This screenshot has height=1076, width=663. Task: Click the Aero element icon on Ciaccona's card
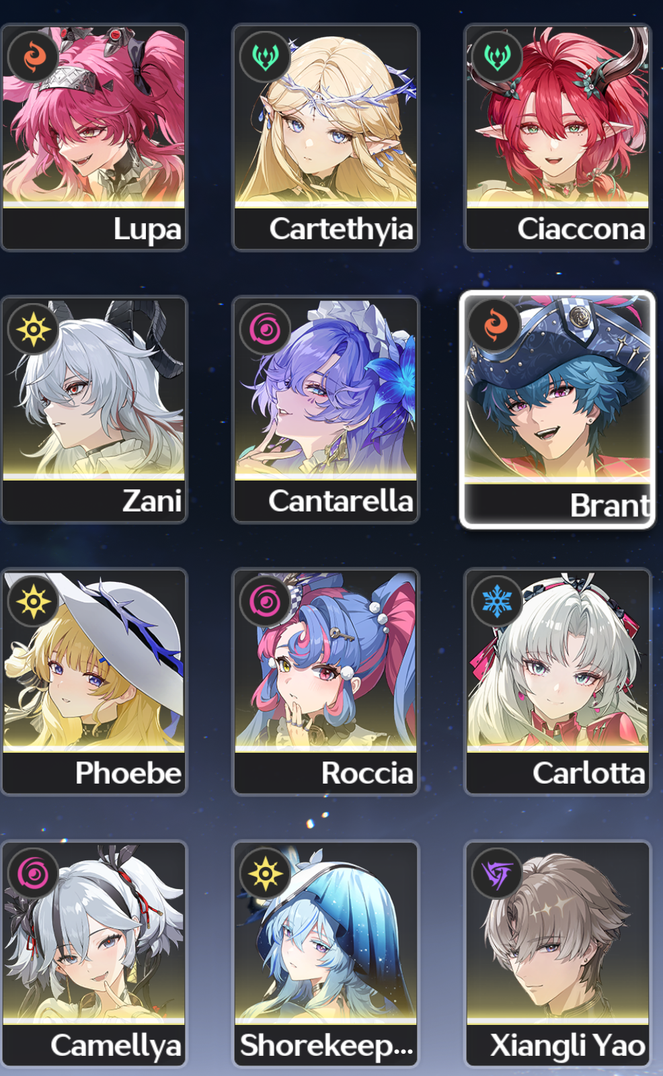tap(497, 56)
